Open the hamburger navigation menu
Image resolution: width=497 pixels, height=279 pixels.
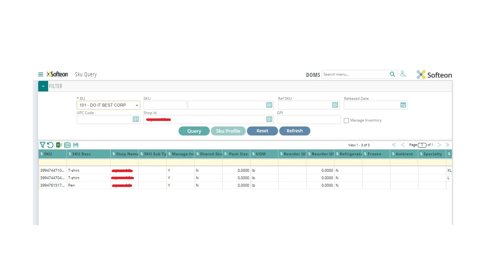click(40, 74)
